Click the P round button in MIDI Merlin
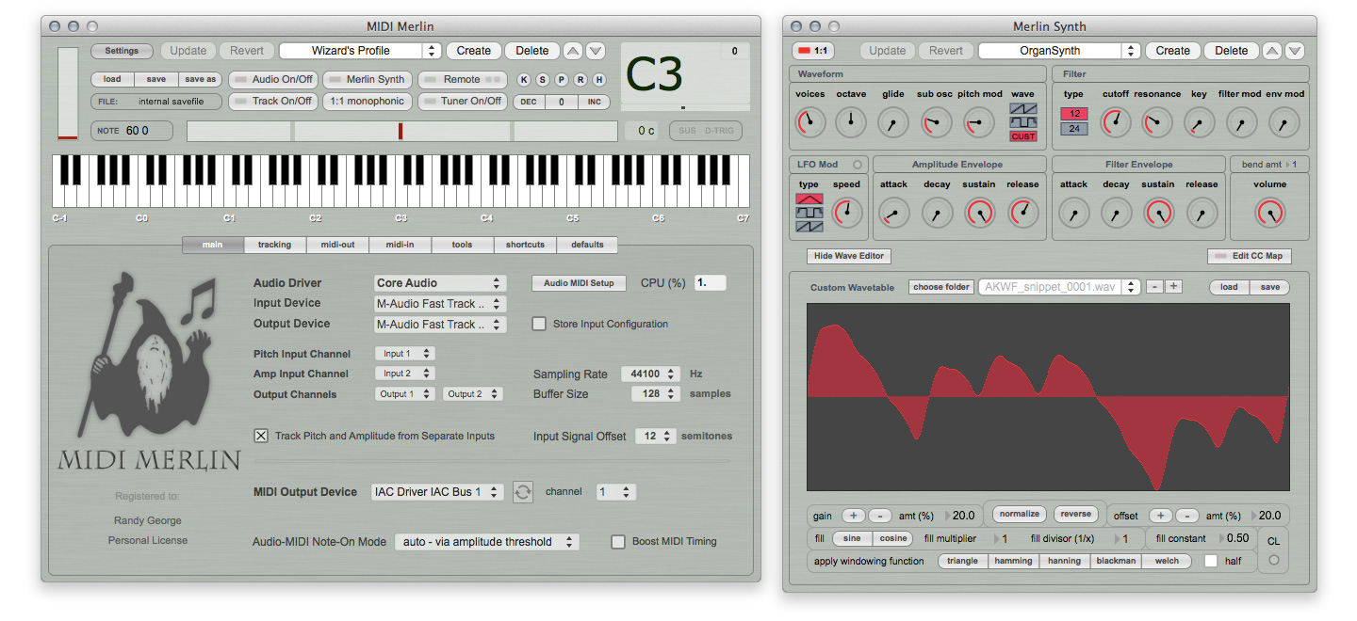The image size is (1357, 621). (562, 80)
